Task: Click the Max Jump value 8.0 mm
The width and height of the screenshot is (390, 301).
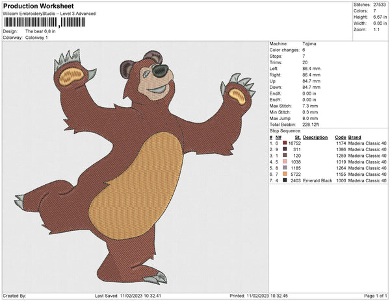Action: click(310, 118)
